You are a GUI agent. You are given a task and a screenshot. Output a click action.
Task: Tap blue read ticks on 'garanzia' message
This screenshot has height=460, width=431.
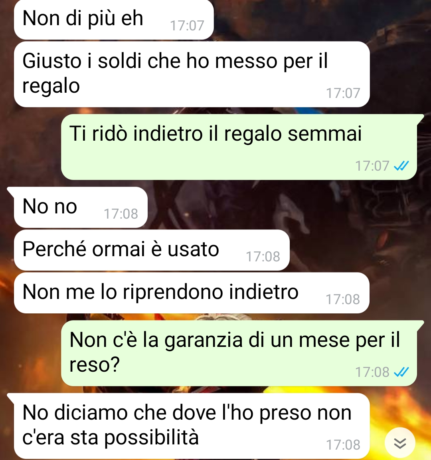(x=401, y=372)
